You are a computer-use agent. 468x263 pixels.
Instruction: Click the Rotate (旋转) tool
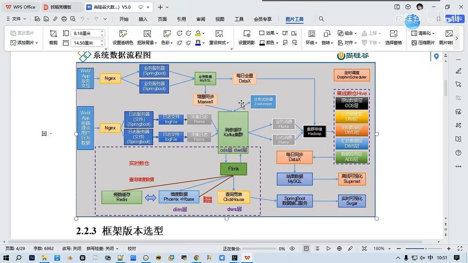(327, 38)
